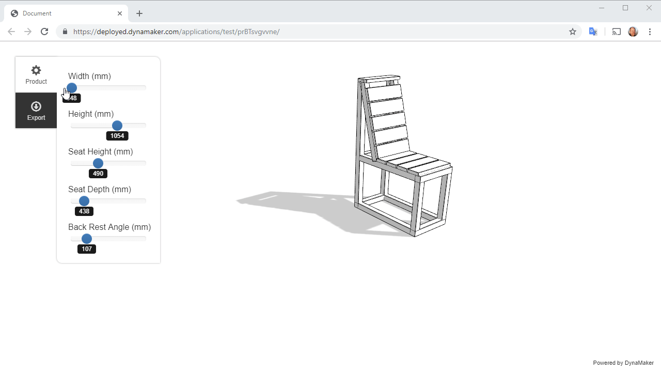The image size is (661, 372).
Task: Bookmark this page with the star icon
Action: coord(573,32)
